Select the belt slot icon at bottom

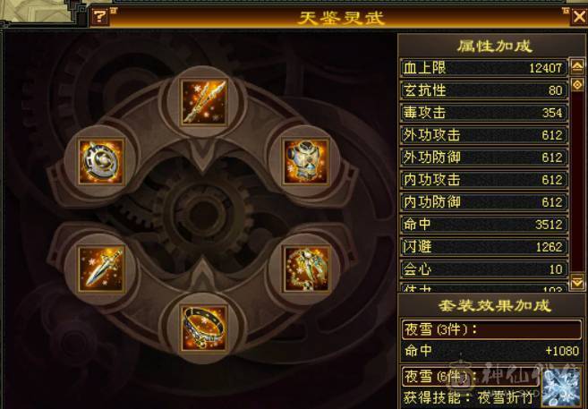pos(204,328)
